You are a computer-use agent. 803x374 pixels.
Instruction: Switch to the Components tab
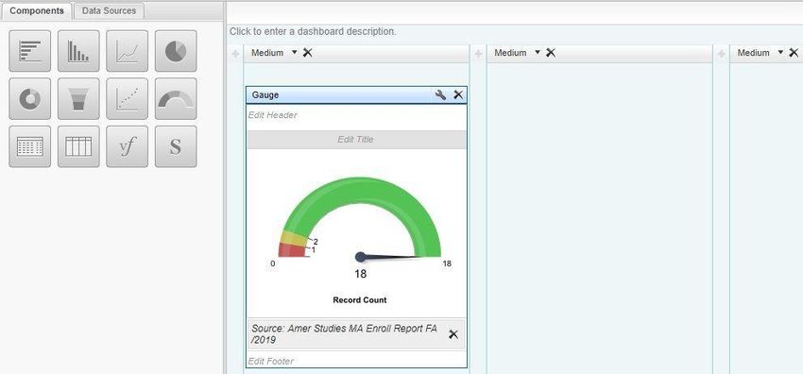(x=37, y=10)
